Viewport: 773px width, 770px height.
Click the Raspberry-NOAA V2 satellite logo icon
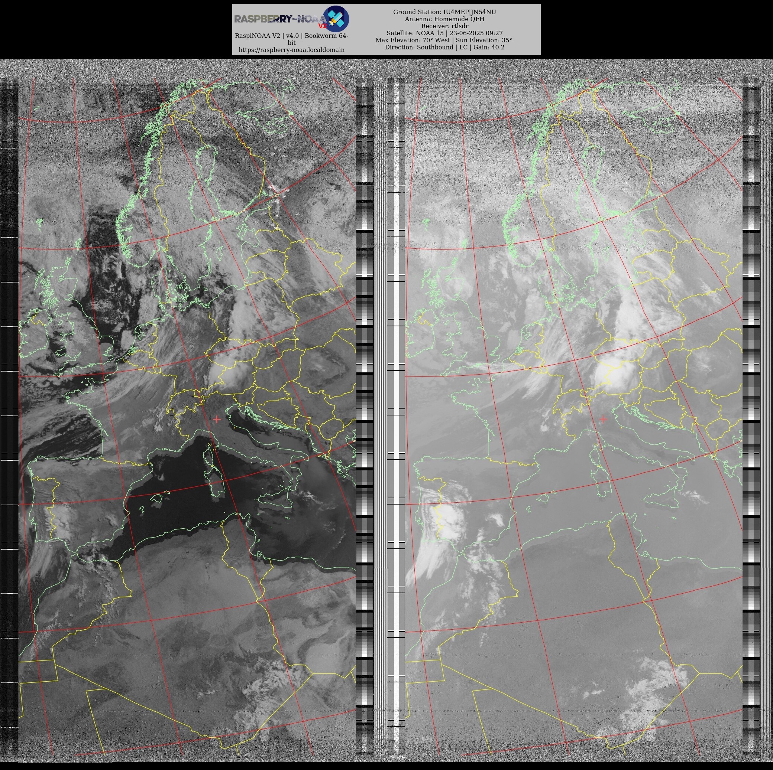pyautogui.click(x=336, y=19)
